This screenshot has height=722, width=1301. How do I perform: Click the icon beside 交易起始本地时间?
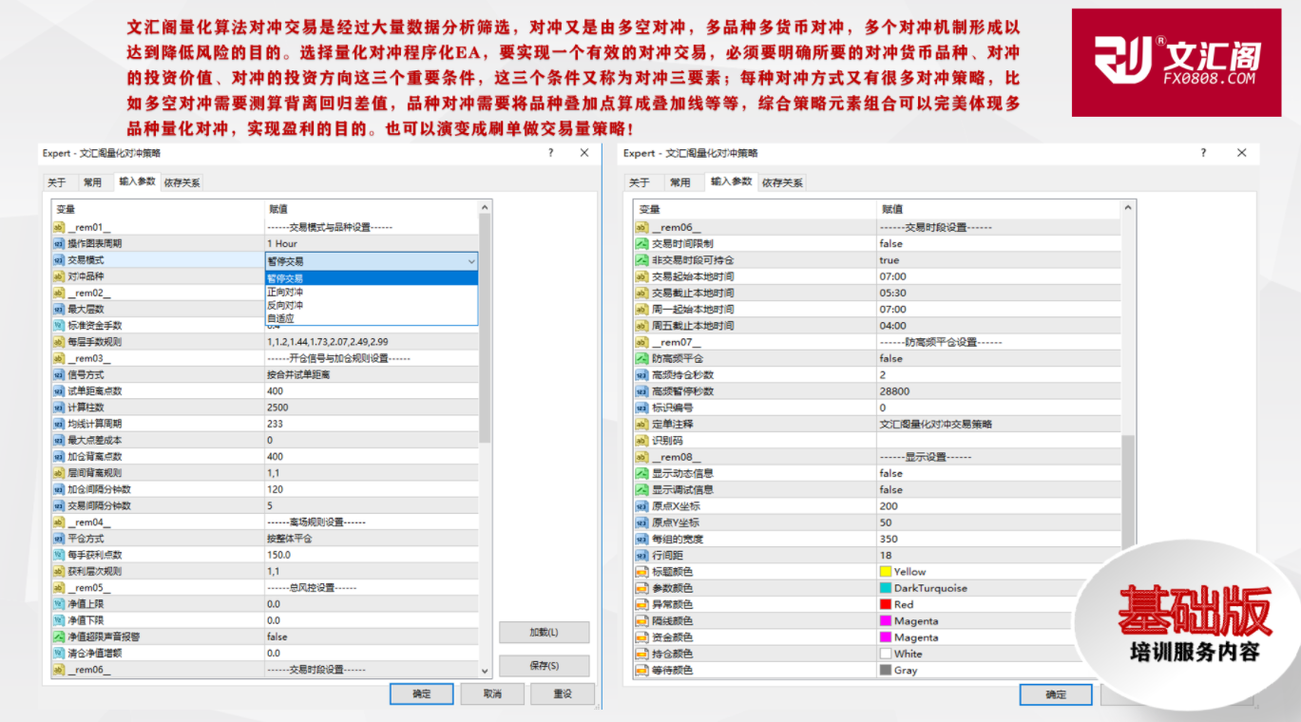tap(641, 276)
